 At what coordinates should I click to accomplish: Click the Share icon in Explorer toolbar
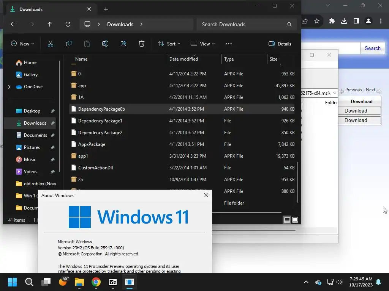(123, 44)
